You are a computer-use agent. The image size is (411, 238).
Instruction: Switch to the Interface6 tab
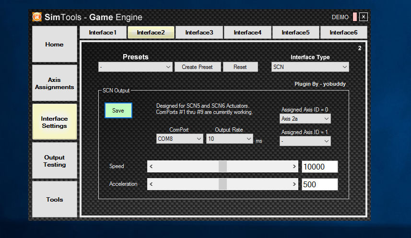(344, 33)
